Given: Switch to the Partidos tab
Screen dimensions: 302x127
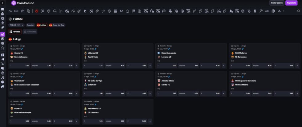Looking at the screenshot, I should click(x=15, y=32).
